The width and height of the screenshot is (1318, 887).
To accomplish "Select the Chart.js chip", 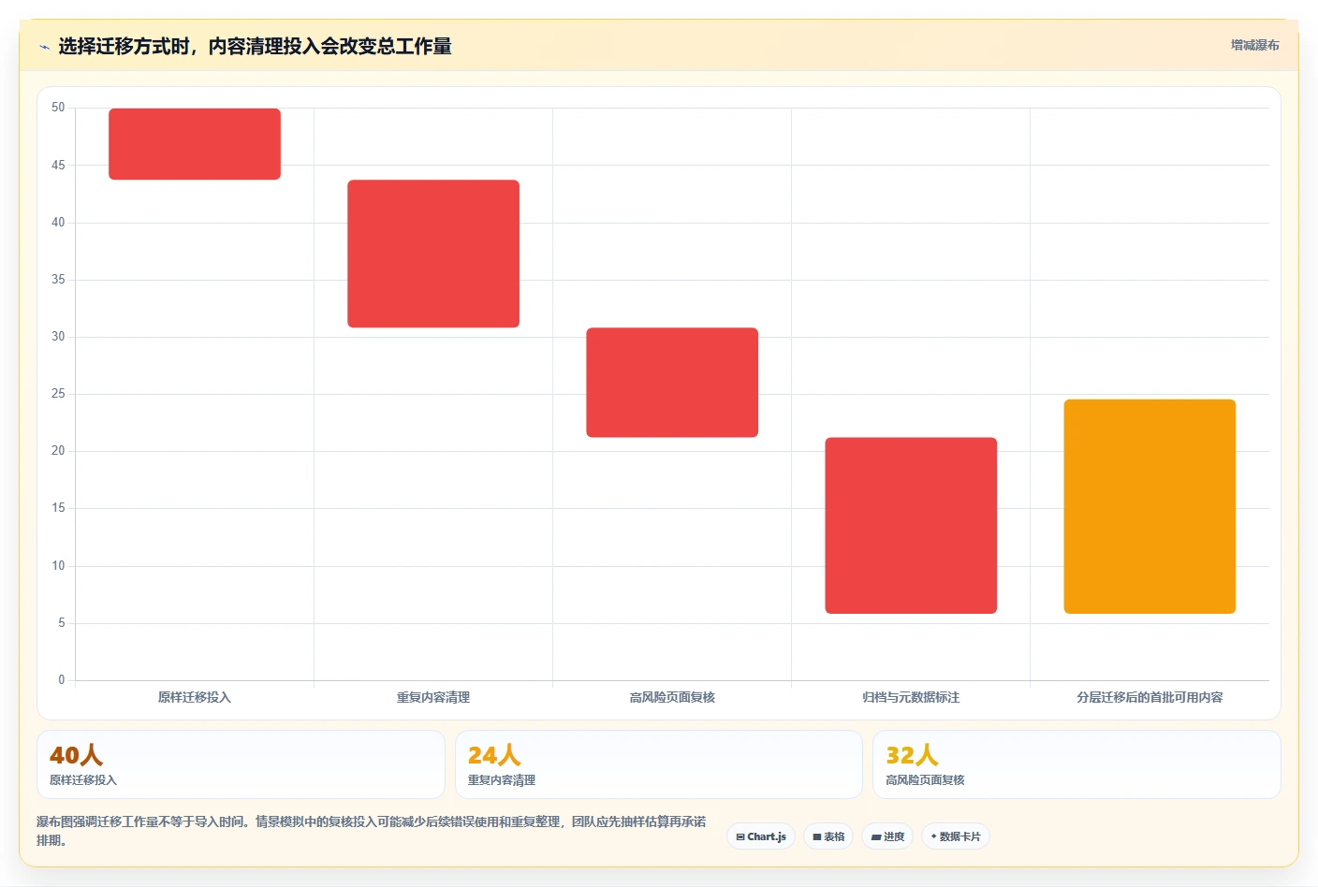I will coord(761,836).
